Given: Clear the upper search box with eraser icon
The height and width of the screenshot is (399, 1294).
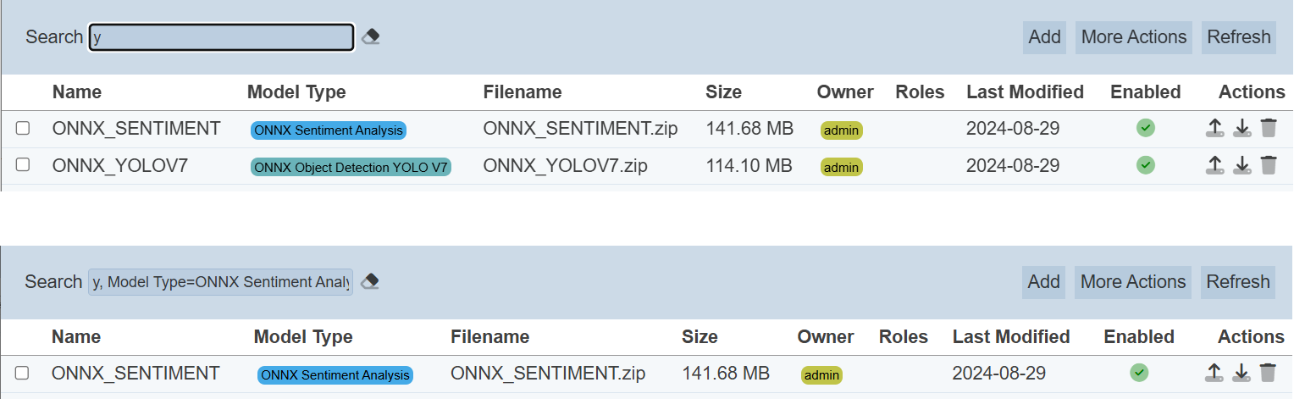Looking at the screenshot, I should [x=370, y=37].
